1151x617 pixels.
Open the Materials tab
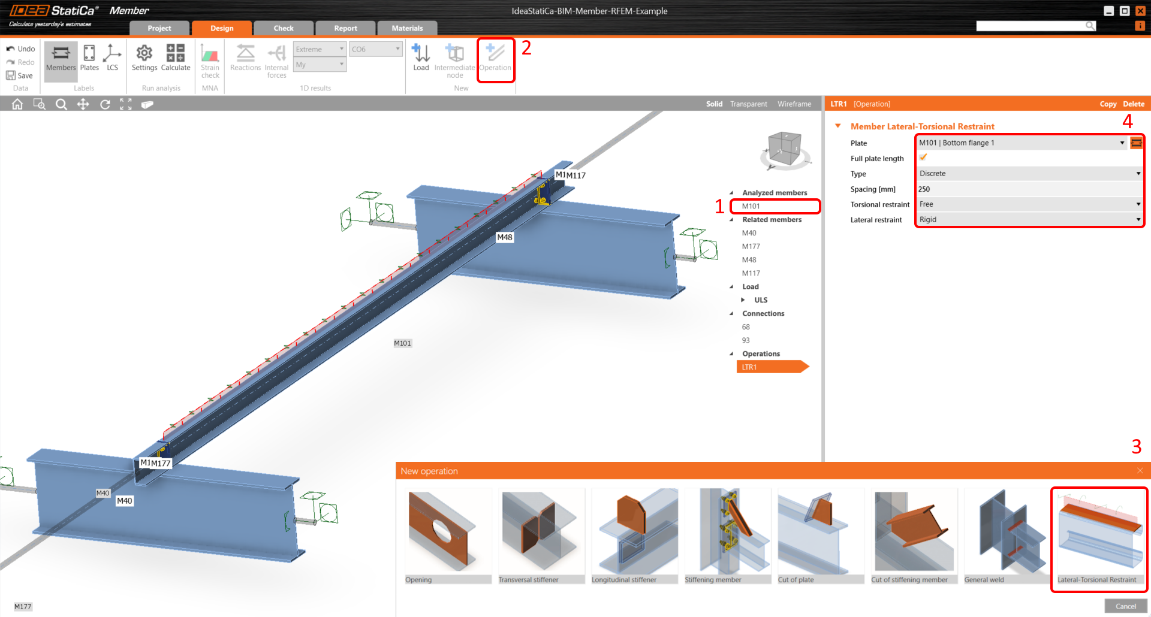pyautogui.click(x=407, y=28)
